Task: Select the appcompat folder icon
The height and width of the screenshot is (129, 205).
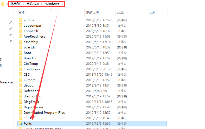Action: 21,25
